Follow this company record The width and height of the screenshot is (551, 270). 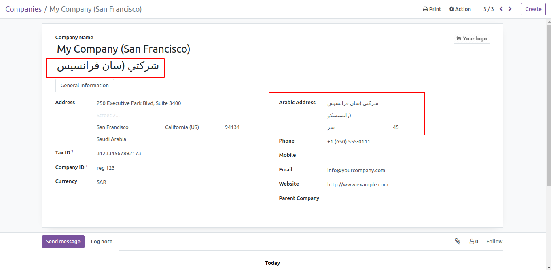tap(494, 241)
